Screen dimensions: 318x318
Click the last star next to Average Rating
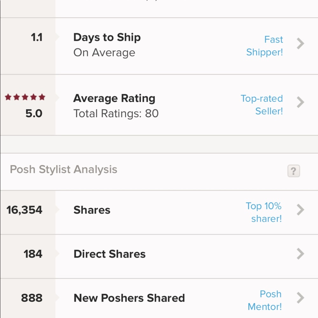[42, 96]
